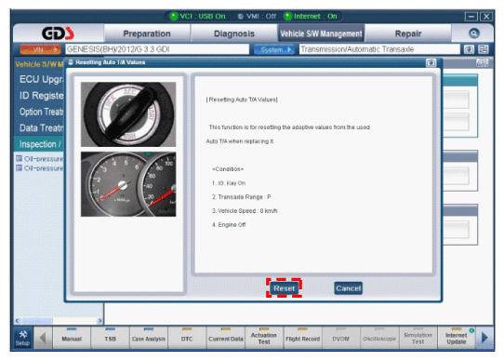Open Setup tools icon
The image size is (504, 360).
click(x=23, y=338)
